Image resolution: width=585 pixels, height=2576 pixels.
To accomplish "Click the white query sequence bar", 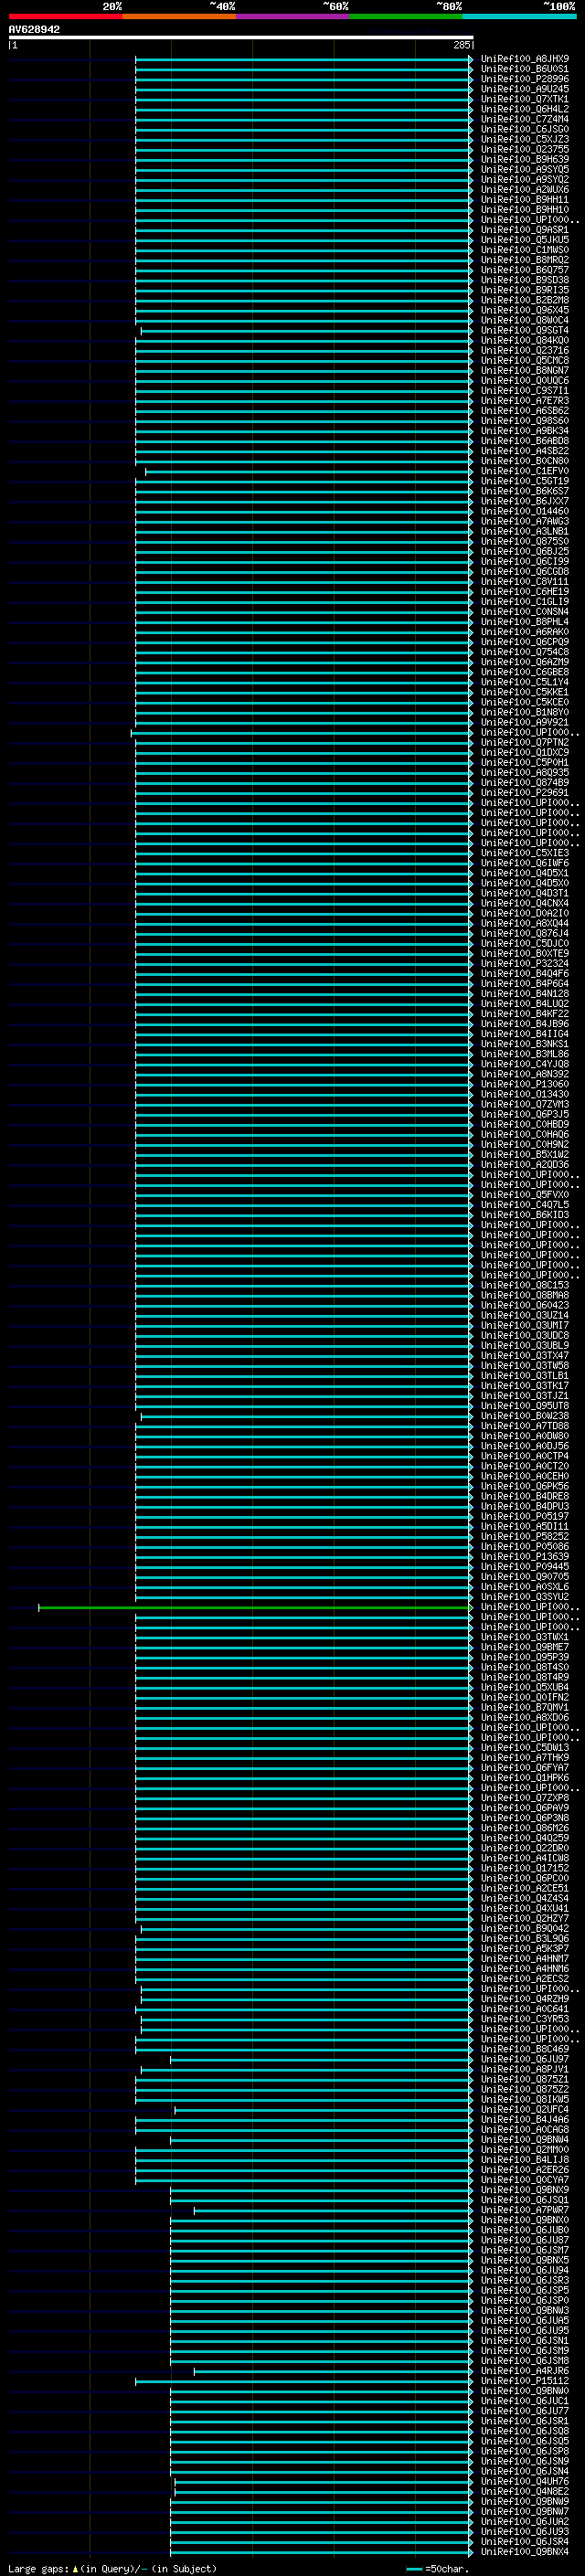I will [241, 37].
